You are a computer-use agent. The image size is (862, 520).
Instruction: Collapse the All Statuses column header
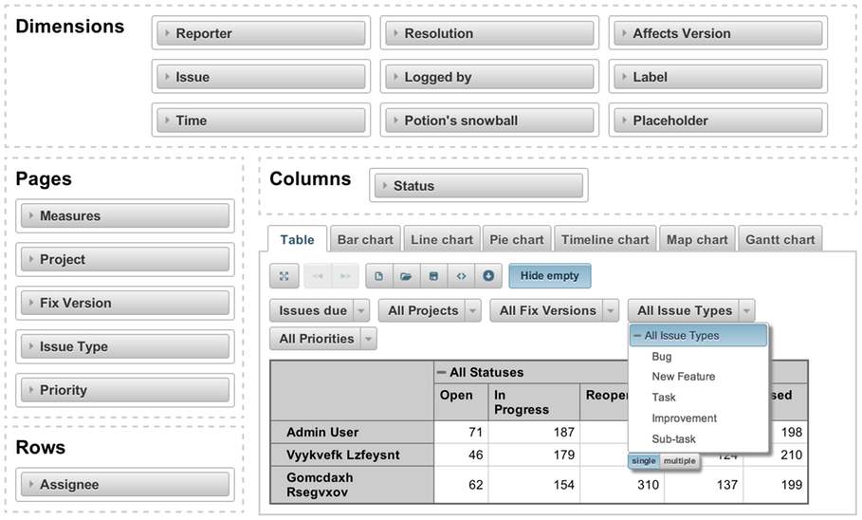point(442,373)
